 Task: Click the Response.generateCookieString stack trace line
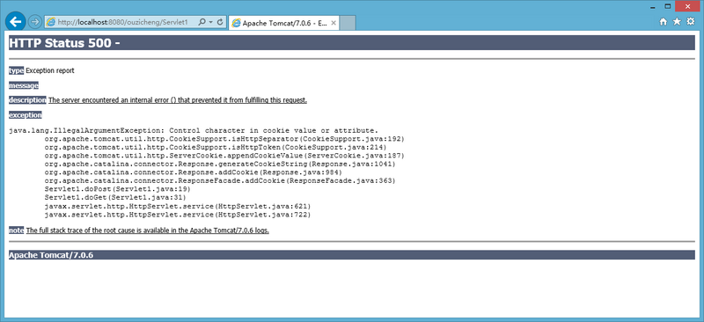click(220, 165)
